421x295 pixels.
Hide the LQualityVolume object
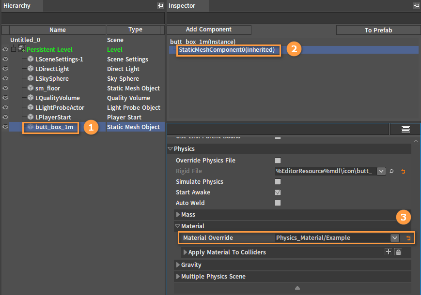click(x=5, y=98)
